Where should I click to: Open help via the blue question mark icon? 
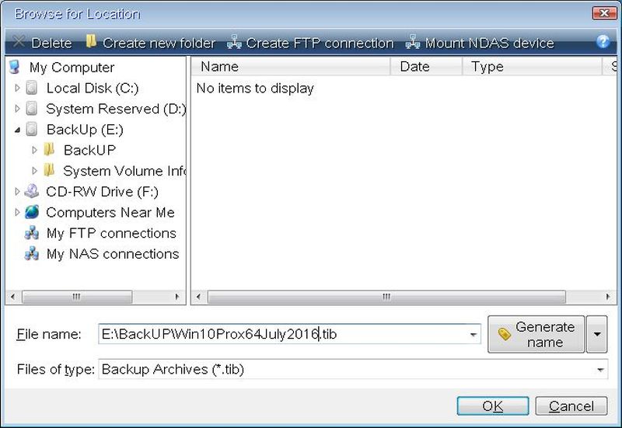tap(603, 42)
